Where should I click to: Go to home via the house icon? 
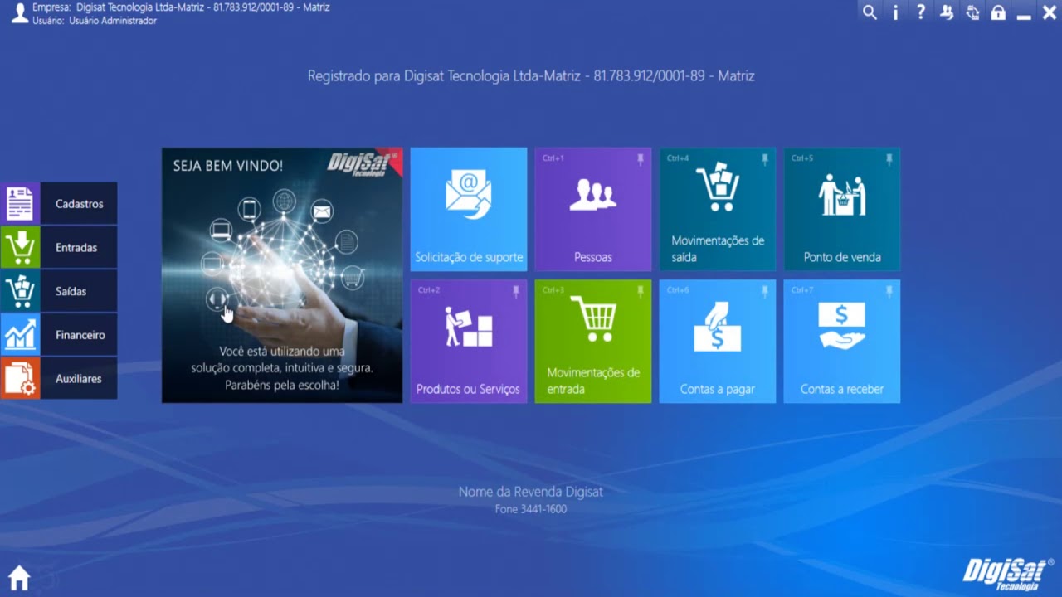pyautogui.click(x=19, y=577)
